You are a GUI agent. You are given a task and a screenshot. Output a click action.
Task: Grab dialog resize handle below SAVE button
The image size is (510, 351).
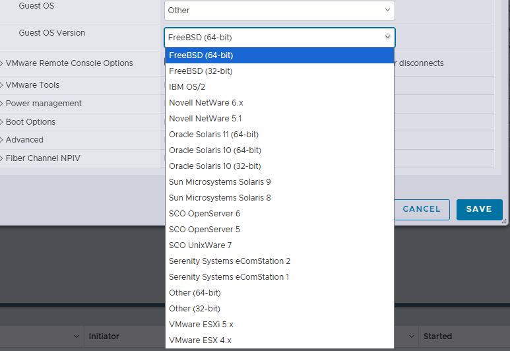[504, 222]
